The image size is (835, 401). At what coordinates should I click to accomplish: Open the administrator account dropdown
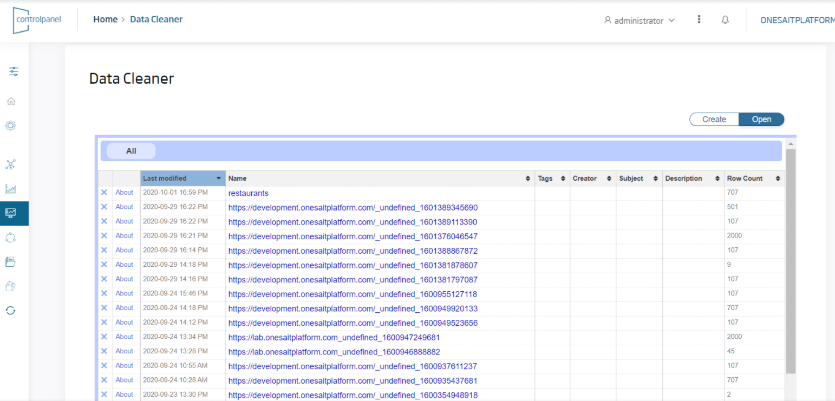point(639,20)
